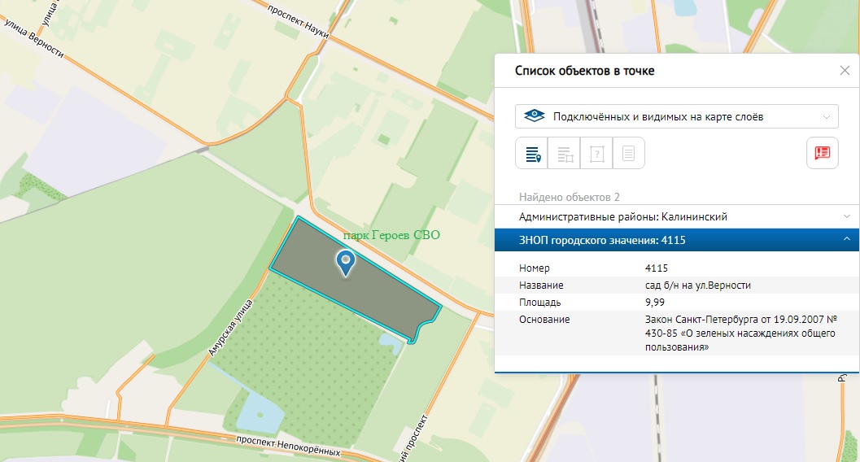Open the 'Подключённых и видимых на карте слоёв' dropdown
Viewport: 860px width, 462px height.
676,116
